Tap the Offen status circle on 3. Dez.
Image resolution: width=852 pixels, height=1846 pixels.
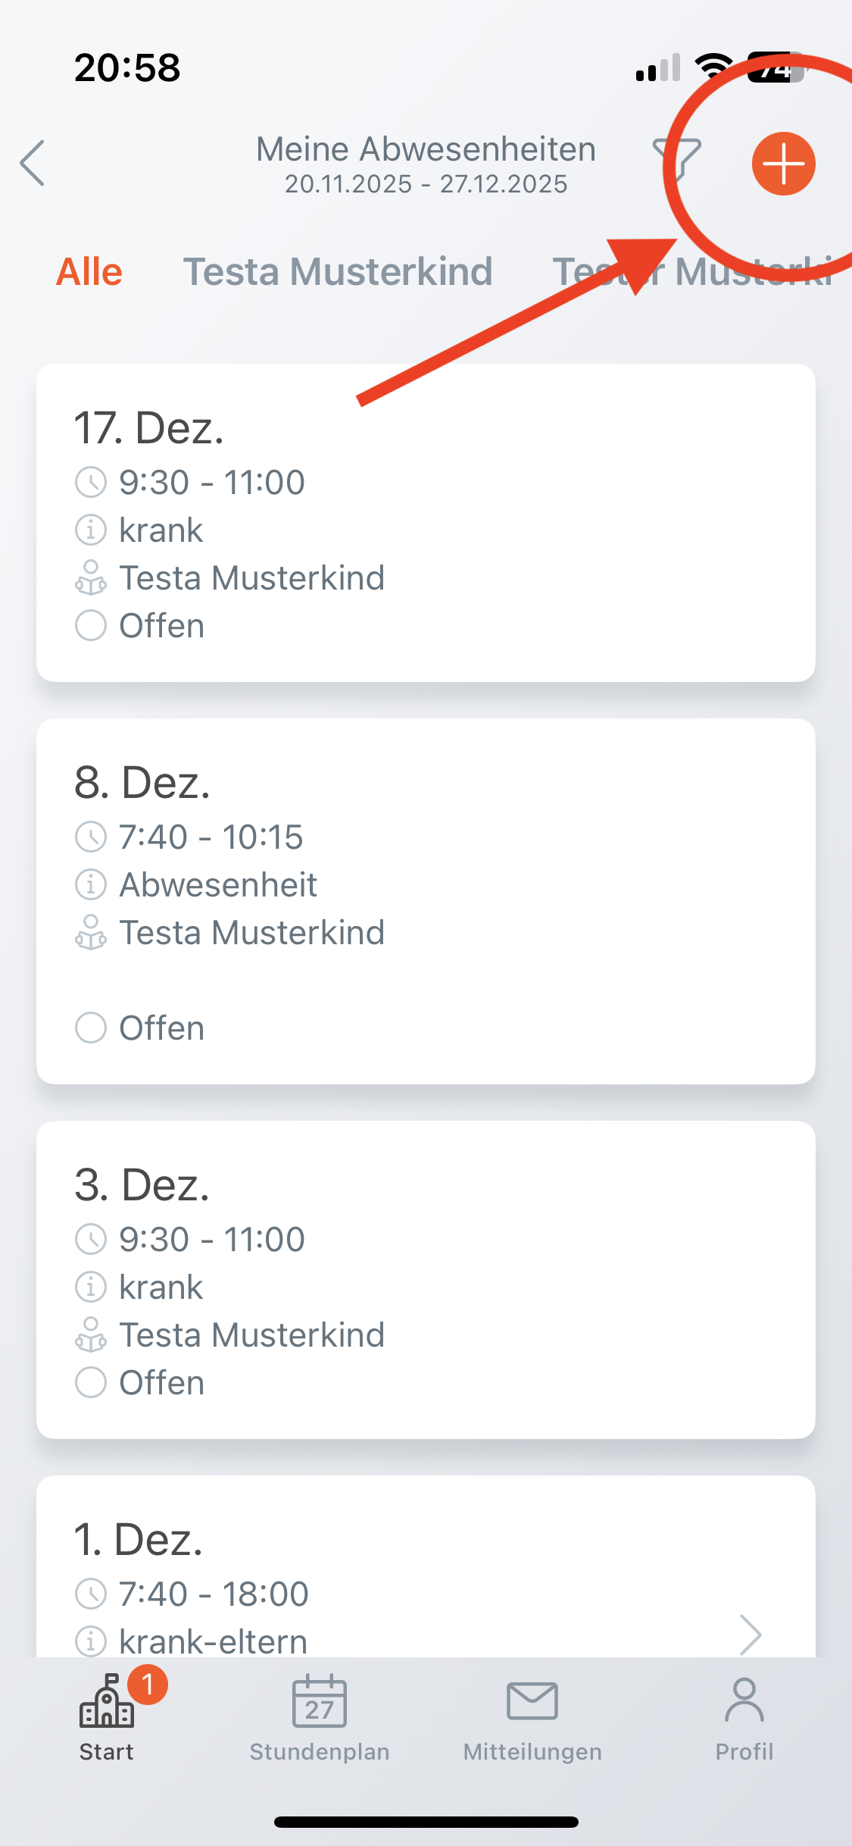pyautogui.click(x=91, y=1382)
